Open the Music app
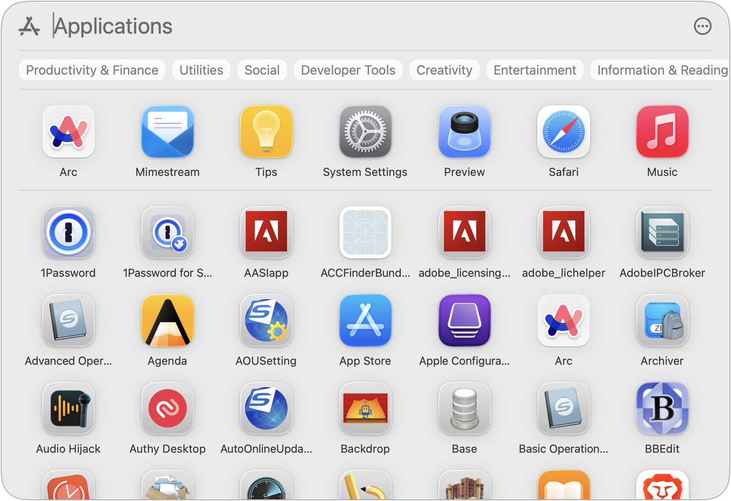Viewport: 731px width, 501px height. click(x=662, y=132)
